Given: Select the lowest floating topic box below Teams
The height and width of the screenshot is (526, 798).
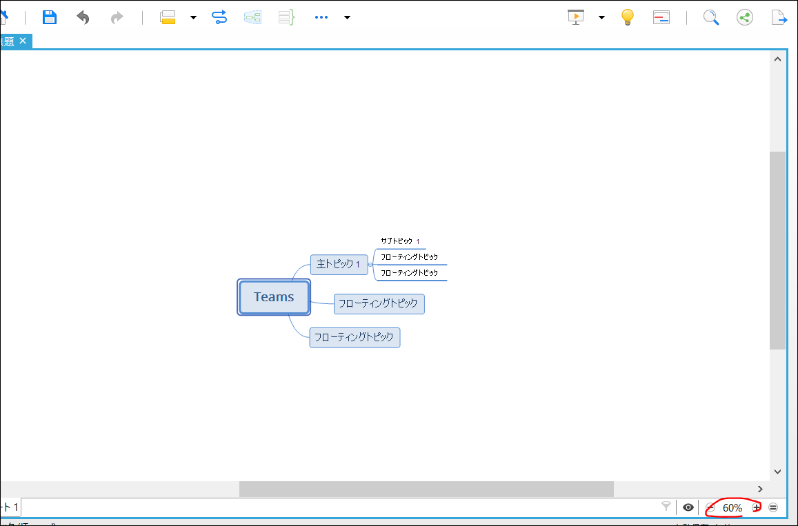Looking at the screenshot, I should tap(355, 338).
